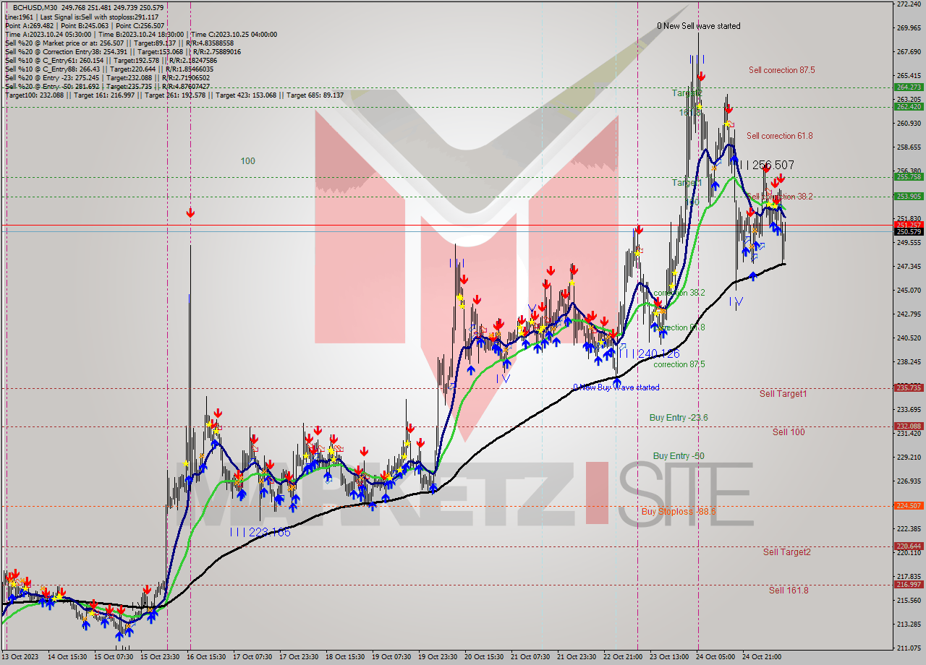Select the 'Sell Target2' label
Image resolution: width=926 pixels, height=665 pixels.
787,552
